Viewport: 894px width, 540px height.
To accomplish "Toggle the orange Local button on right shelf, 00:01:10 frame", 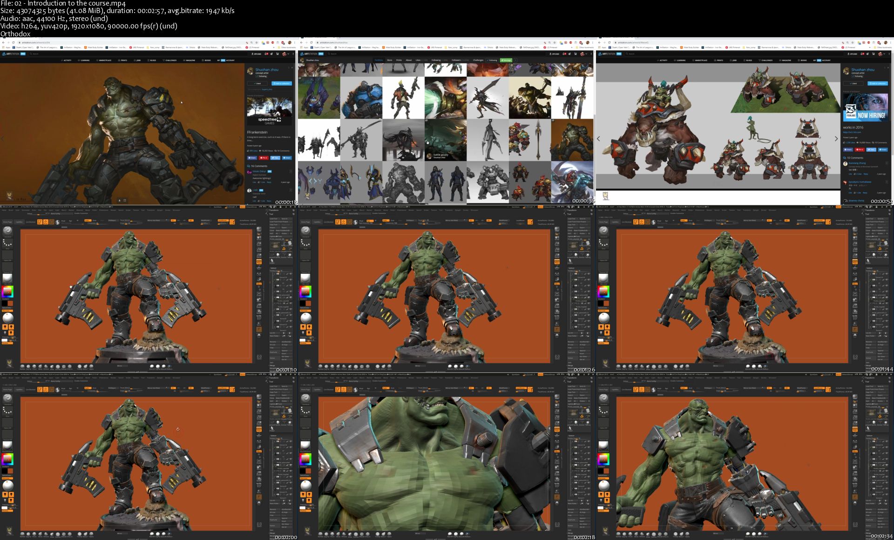I will pyautogui.click(x=259, y=283).
